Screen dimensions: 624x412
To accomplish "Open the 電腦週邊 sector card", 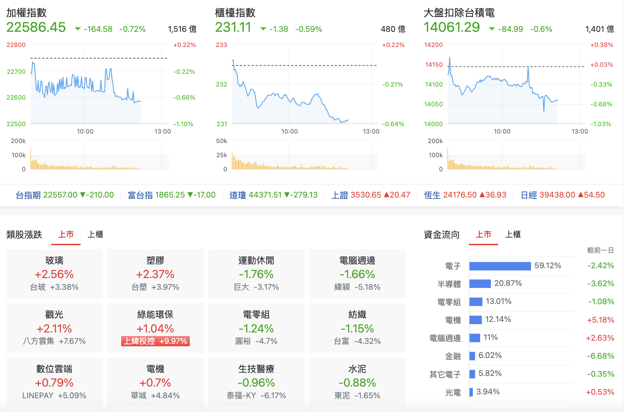I will pos(357,274).
